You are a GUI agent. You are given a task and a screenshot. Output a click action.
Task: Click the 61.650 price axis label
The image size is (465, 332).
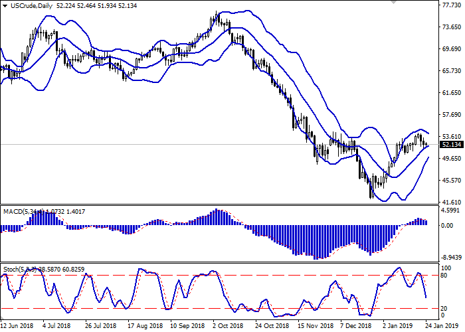(451, 93)
